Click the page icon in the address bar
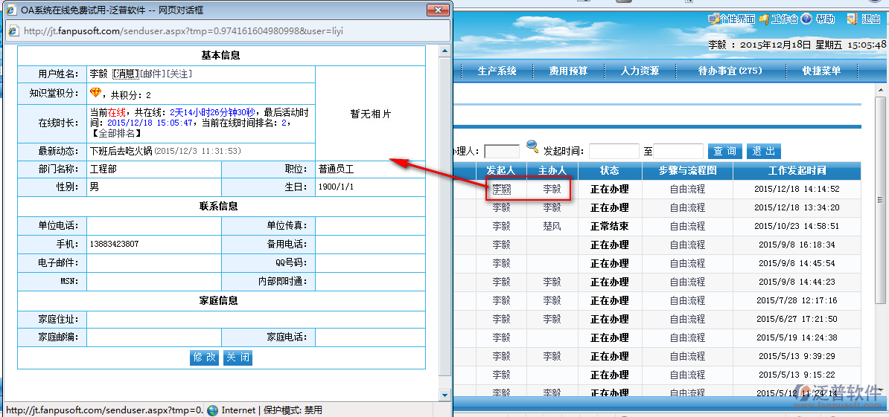Viewport: 889px width, 417px height. 14,31
